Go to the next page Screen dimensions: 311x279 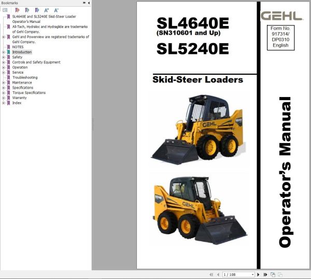click(258, 275)
